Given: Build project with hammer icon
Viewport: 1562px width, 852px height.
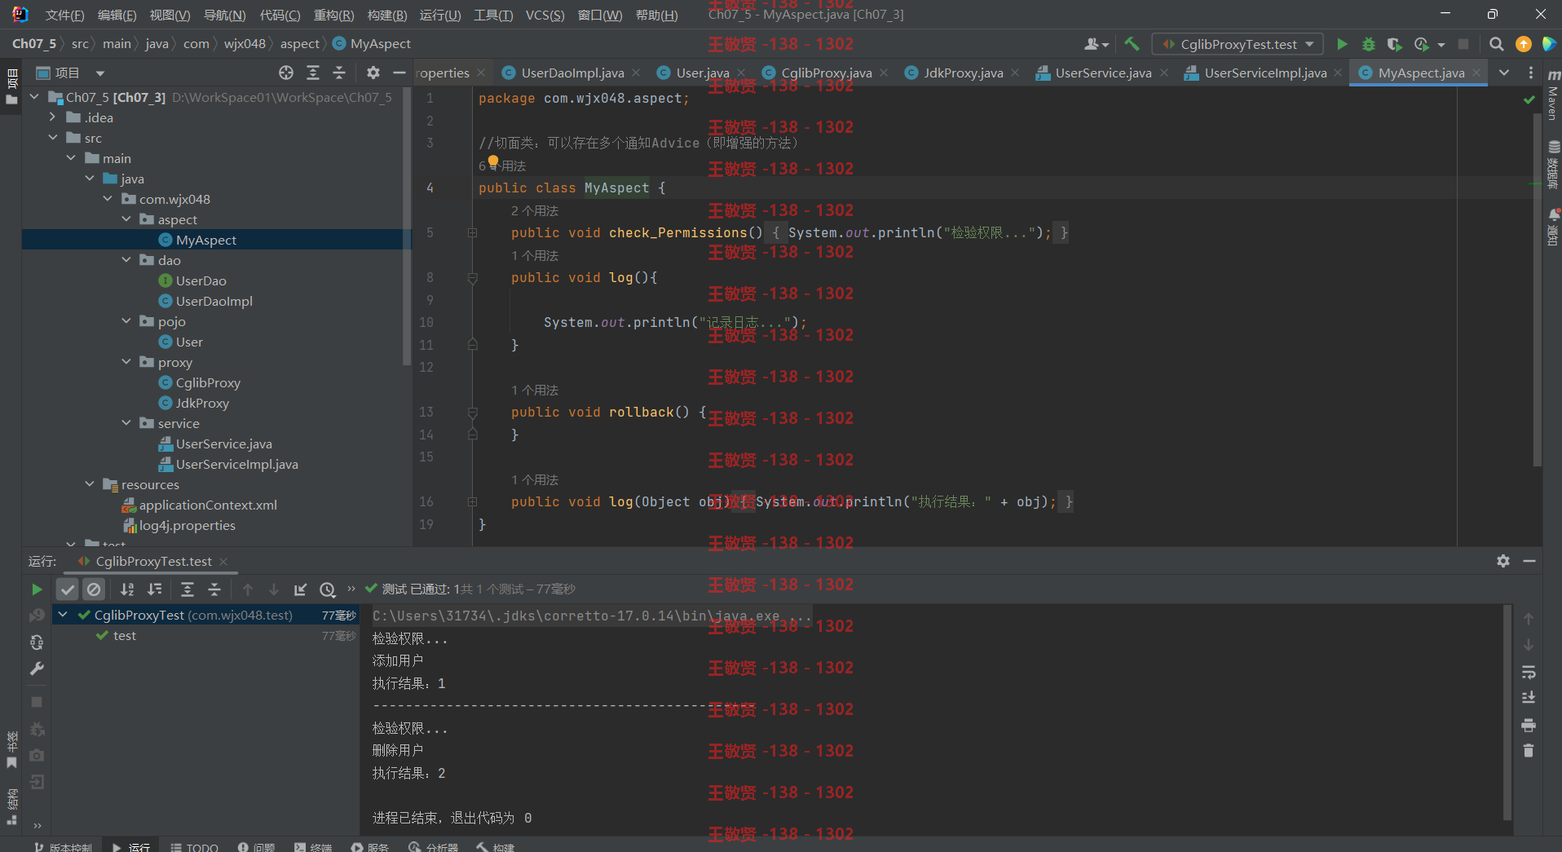Looking at the screenshot, I should [x=1132, y=44].
